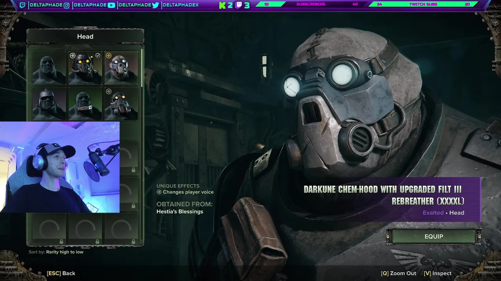Click the Twitch logo beside first DELTAPHADE
This screenshot has height=281, width=501.
[x=22, y=5]
